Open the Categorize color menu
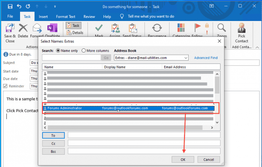The height and width of the screenshot is (167, 262). tap(181, 28)
